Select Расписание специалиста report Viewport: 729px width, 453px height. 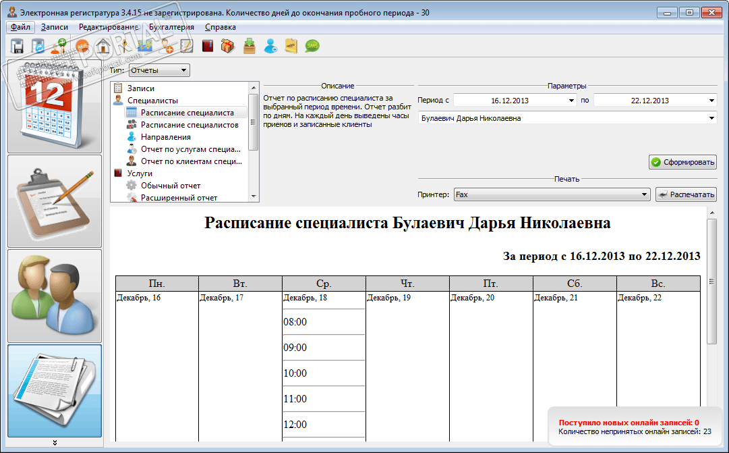[187, 112]
